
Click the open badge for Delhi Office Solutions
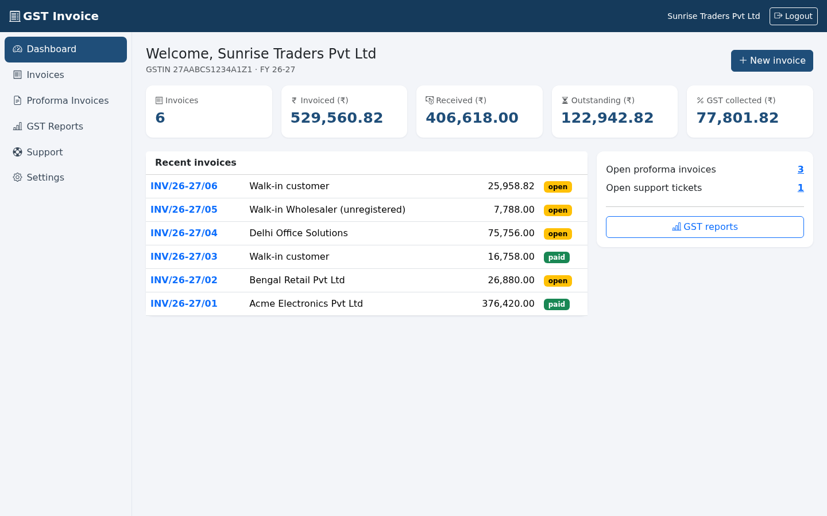(558, 234)
